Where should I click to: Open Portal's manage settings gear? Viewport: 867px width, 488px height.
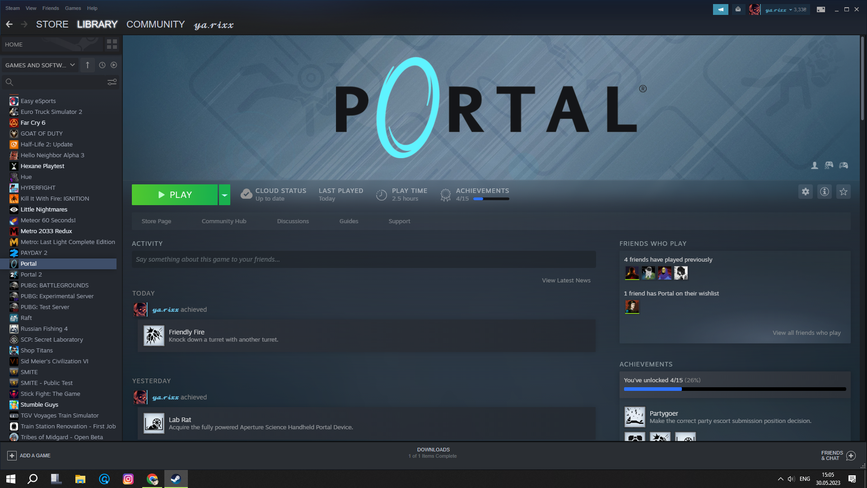(806, 192)
